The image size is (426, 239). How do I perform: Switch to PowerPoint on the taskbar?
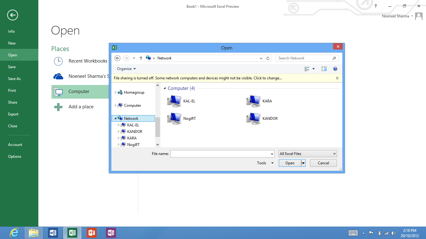click(x=92, y=233)
